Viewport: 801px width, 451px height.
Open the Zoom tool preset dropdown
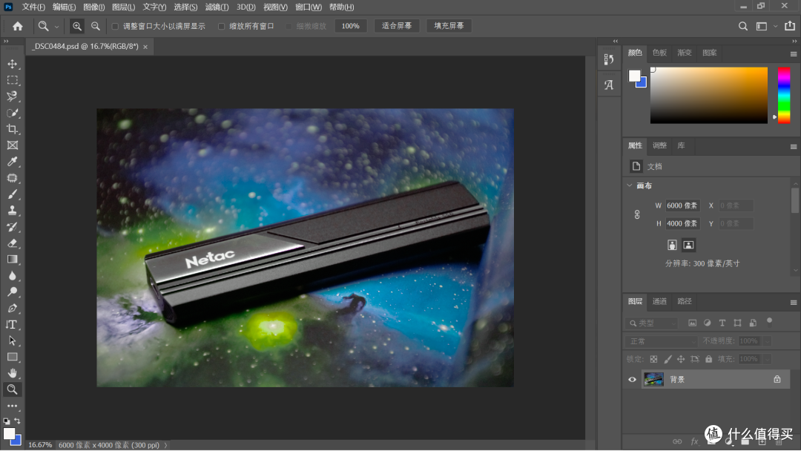point(56,27)
